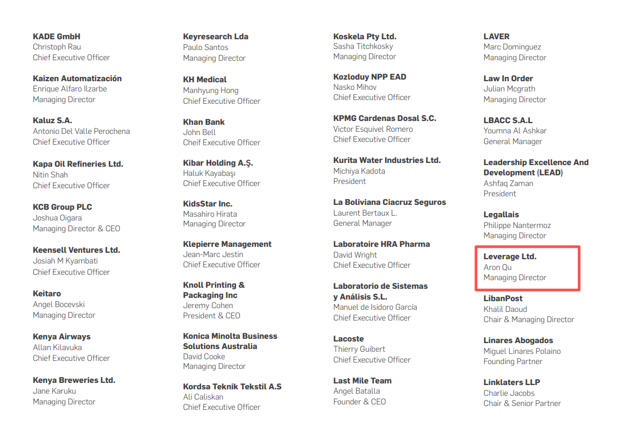This screenshot has height=427, width=632.
Task: Select the Kenya Breweries Ltd. heading
Action: (x=74, y=380)
